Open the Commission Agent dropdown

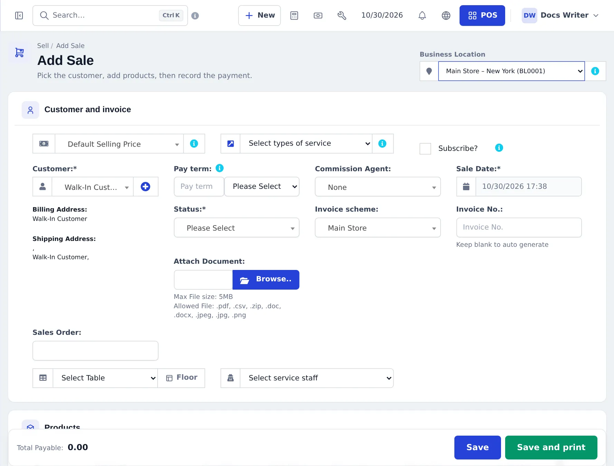coord(378,187)
